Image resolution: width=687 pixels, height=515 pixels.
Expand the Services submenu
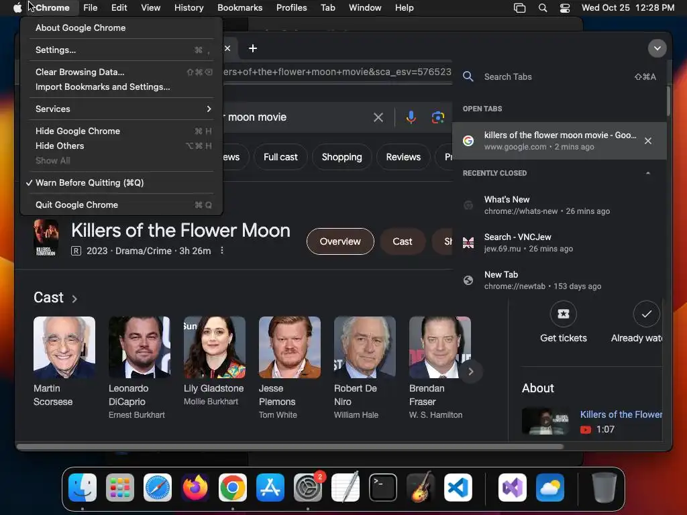tap(121, 109)
